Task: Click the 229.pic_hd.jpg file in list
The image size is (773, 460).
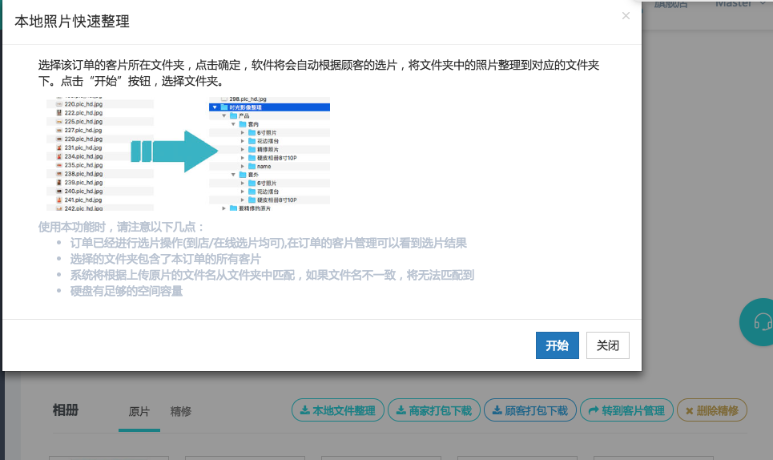Action: [83, 139]
